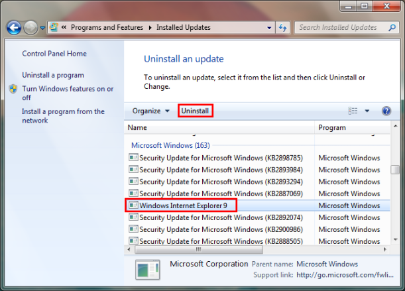Click the update icon beside KB2887069
The width and height of the screenshot is (405, 291).
(133, 193)
